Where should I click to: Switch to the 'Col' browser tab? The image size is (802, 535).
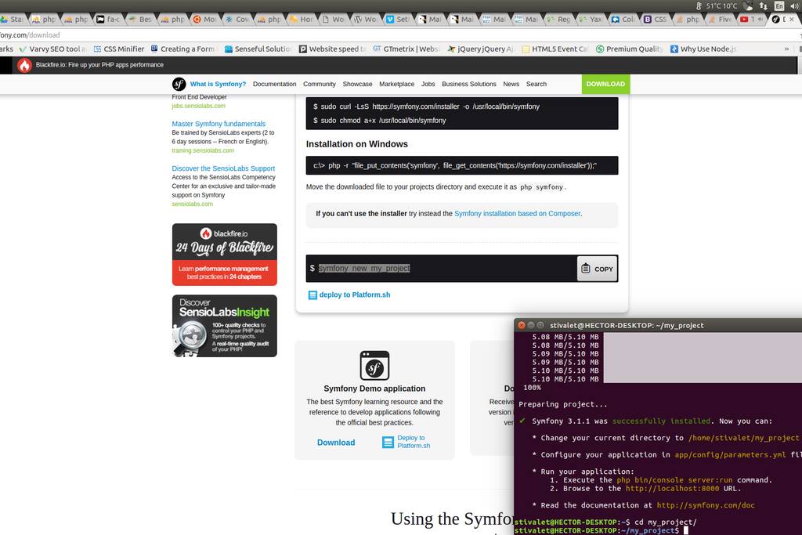(623, 20)
